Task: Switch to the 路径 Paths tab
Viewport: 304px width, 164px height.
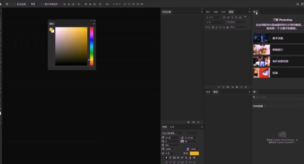Action: tap(215, 92)
